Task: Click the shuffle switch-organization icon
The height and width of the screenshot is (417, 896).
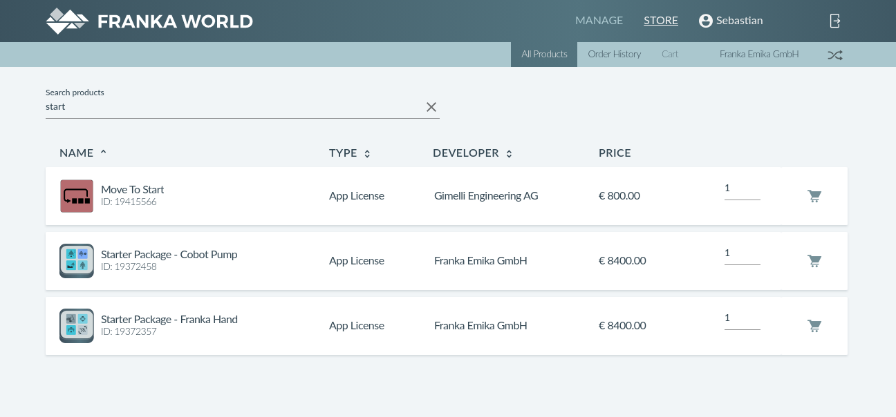Action: pyautogui.click(x=835, y=55)
